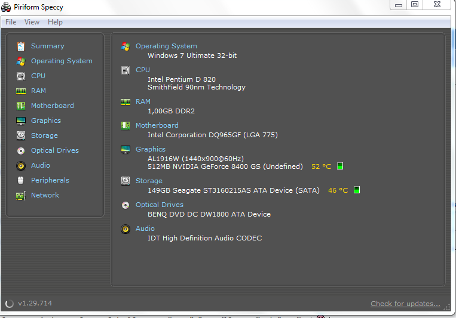Screen dimensions: 456x318
Task: Click the refresh spinner beside version number
Action: coord(10,304)
